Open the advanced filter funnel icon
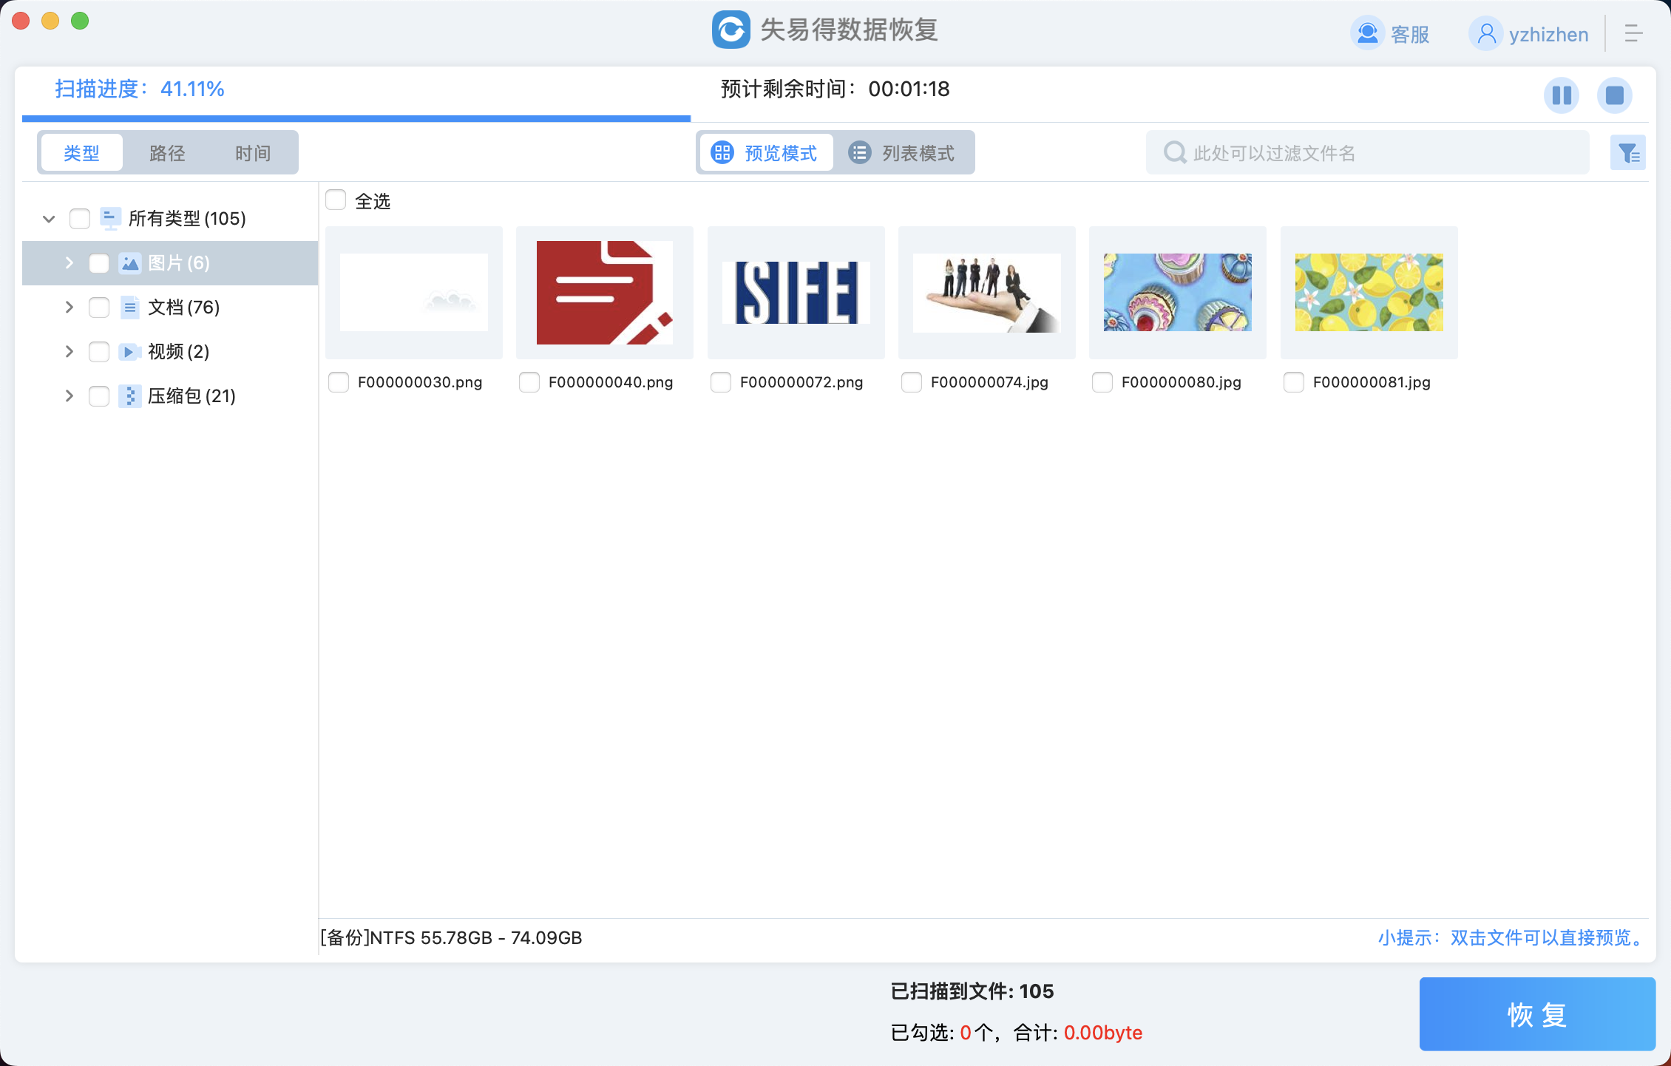The height and width of the screenshot is (1066, 1671). [x=1628, y=153]
